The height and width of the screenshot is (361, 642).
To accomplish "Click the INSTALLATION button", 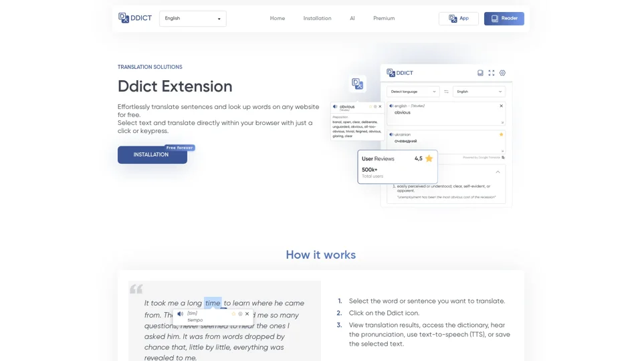I will coord(152,154).
